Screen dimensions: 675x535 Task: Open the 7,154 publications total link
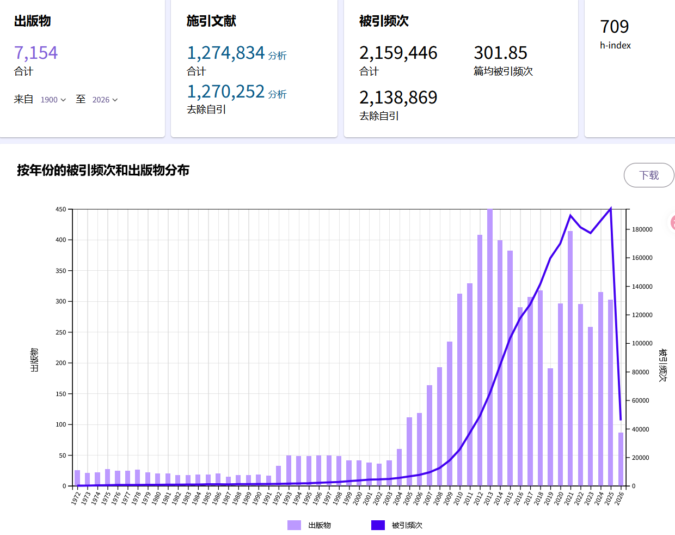coord(36,53)
